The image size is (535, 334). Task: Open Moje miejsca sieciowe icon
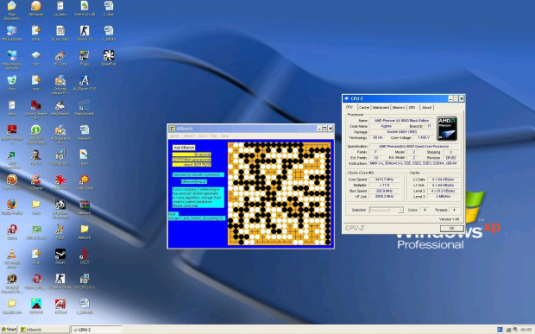[12, 60]
